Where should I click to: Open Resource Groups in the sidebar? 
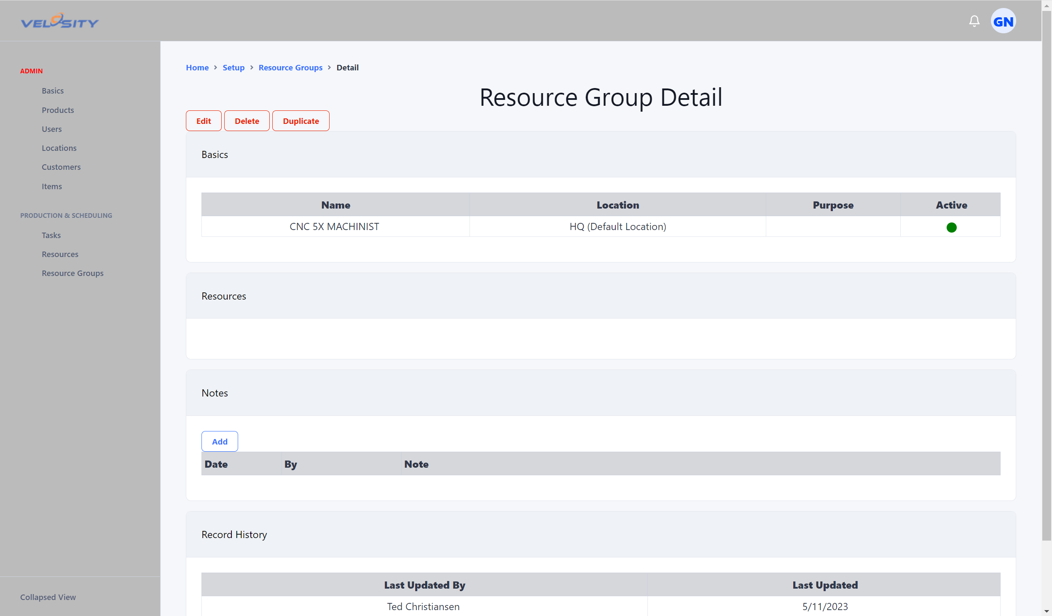72,273
